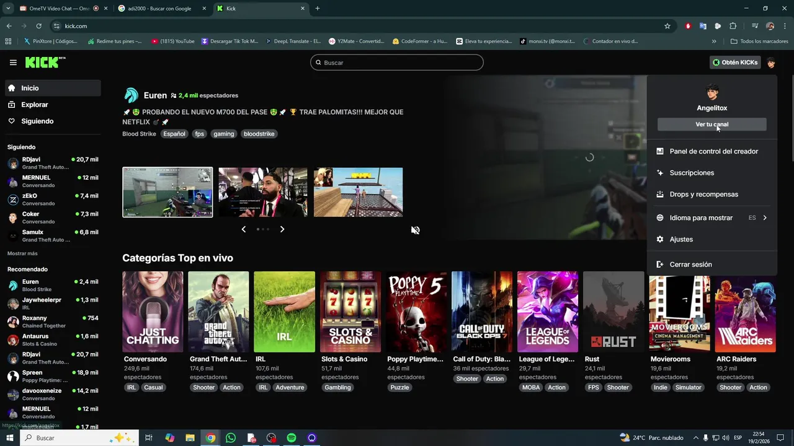Click Ver tu canal button
This screenshot has width=794, height=446.
tap(711, 125)
